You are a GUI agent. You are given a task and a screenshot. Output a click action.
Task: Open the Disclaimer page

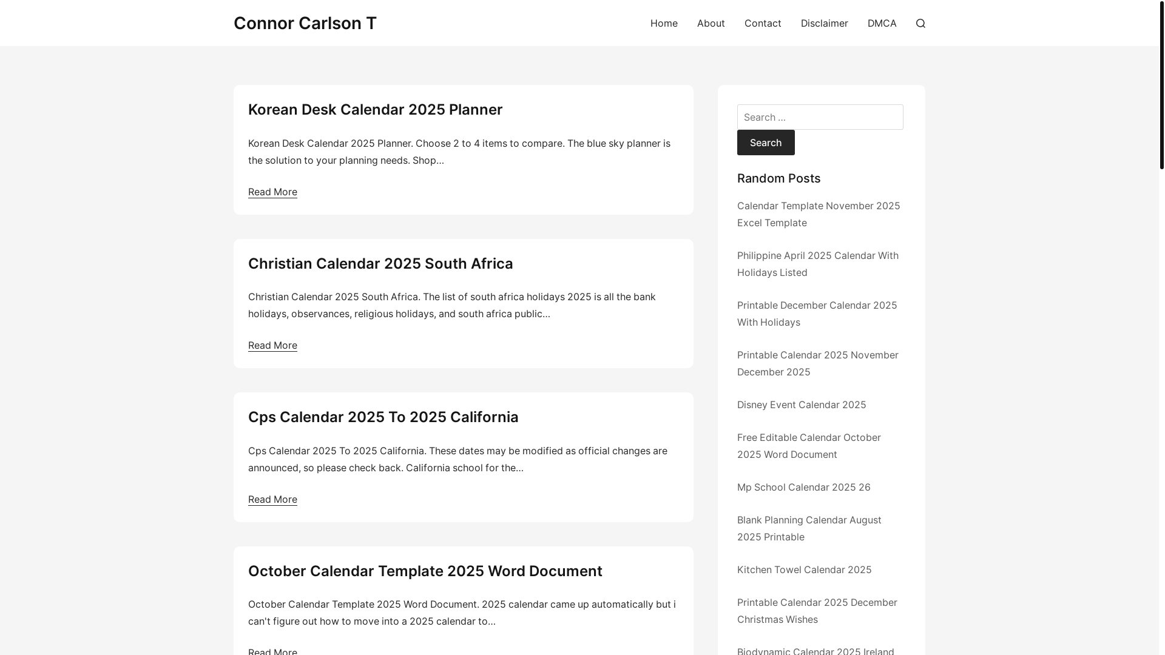coord(824,23)
